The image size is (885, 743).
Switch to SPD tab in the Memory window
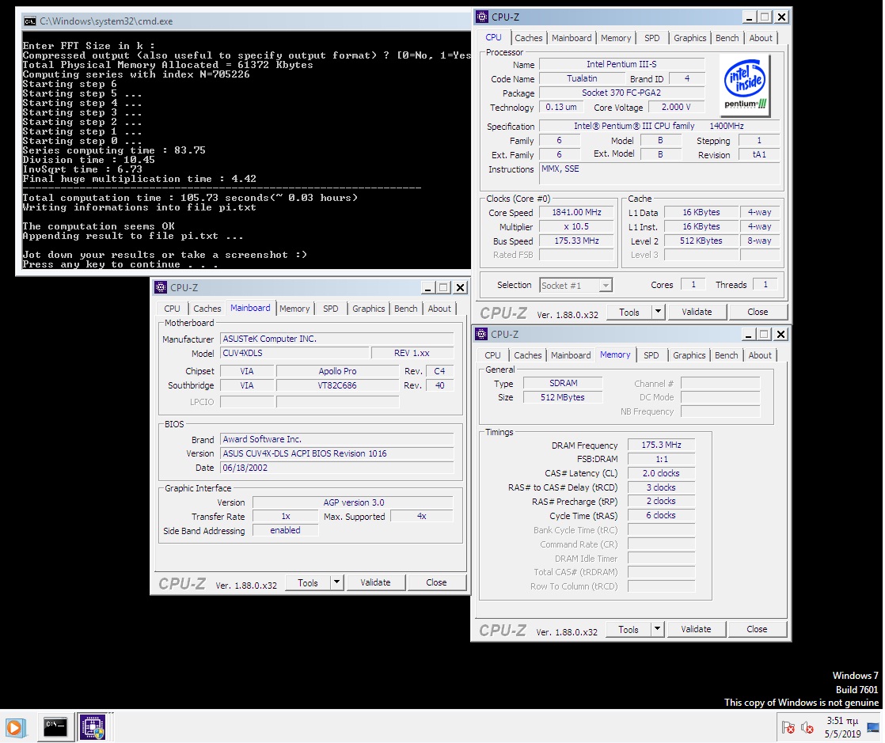[651, 355]
